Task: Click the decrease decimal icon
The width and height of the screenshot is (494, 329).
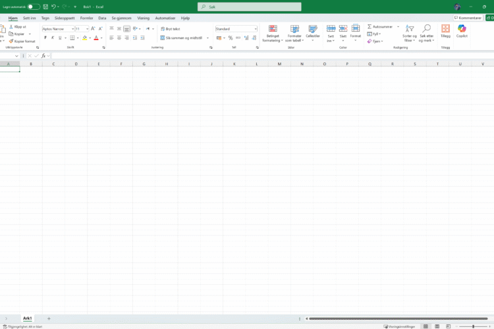Action: click(x=254, y=38)
